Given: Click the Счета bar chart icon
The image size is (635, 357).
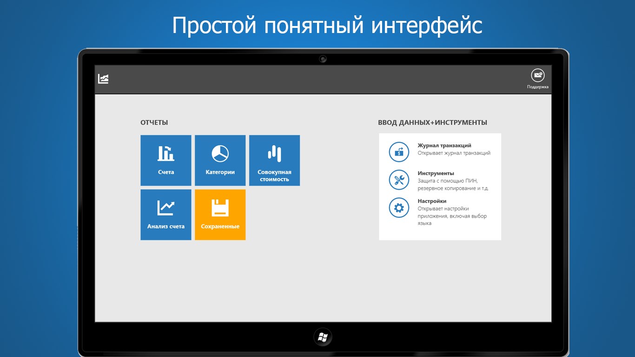Looking at the screenshot, I should (166, 152).
